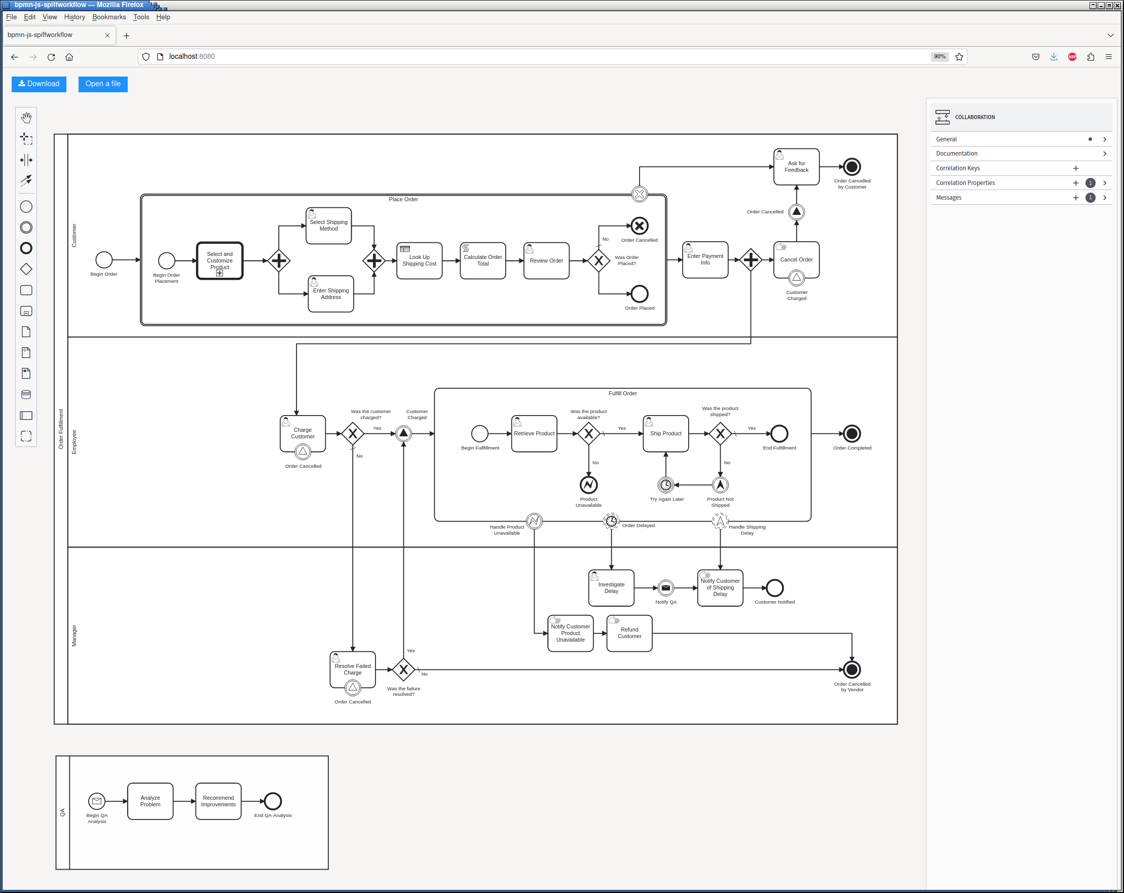The image size is (1124, 893).
Task: Click the Open a file button
Action: [x=103, y=84]
